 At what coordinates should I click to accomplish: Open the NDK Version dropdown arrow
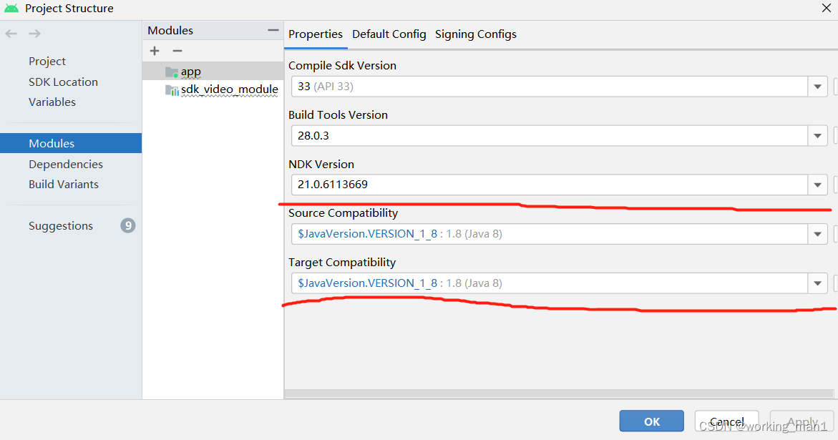(818, 185)
